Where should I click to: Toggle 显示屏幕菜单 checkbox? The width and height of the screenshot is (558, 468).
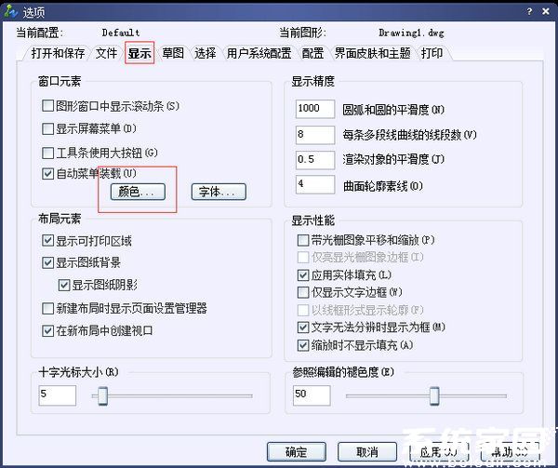click(48, 128)
